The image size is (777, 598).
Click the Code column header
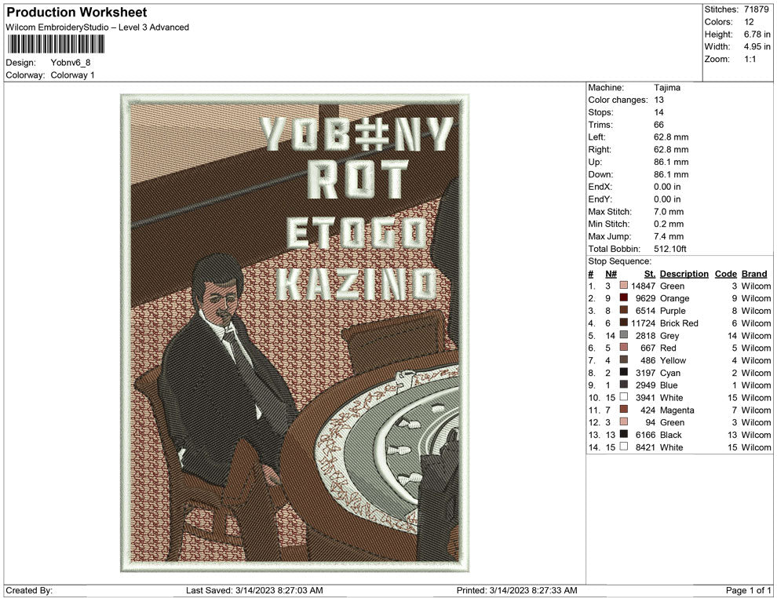click(x=725, y=274)
